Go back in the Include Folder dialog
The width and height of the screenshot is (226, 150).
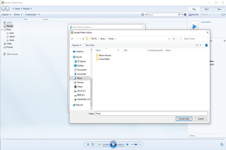click(x=72, y=39)
